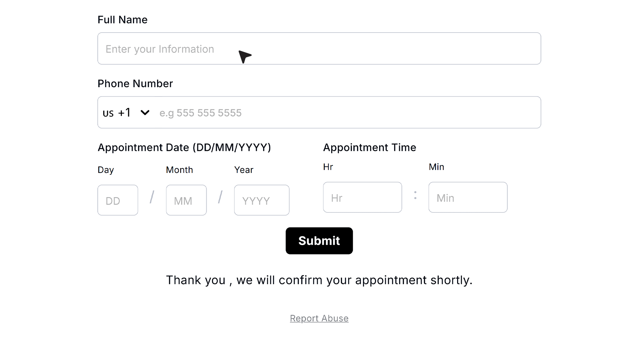Click the Hr hour input box
The height and width of the screenshot is (362, 643).
[362, 197]
